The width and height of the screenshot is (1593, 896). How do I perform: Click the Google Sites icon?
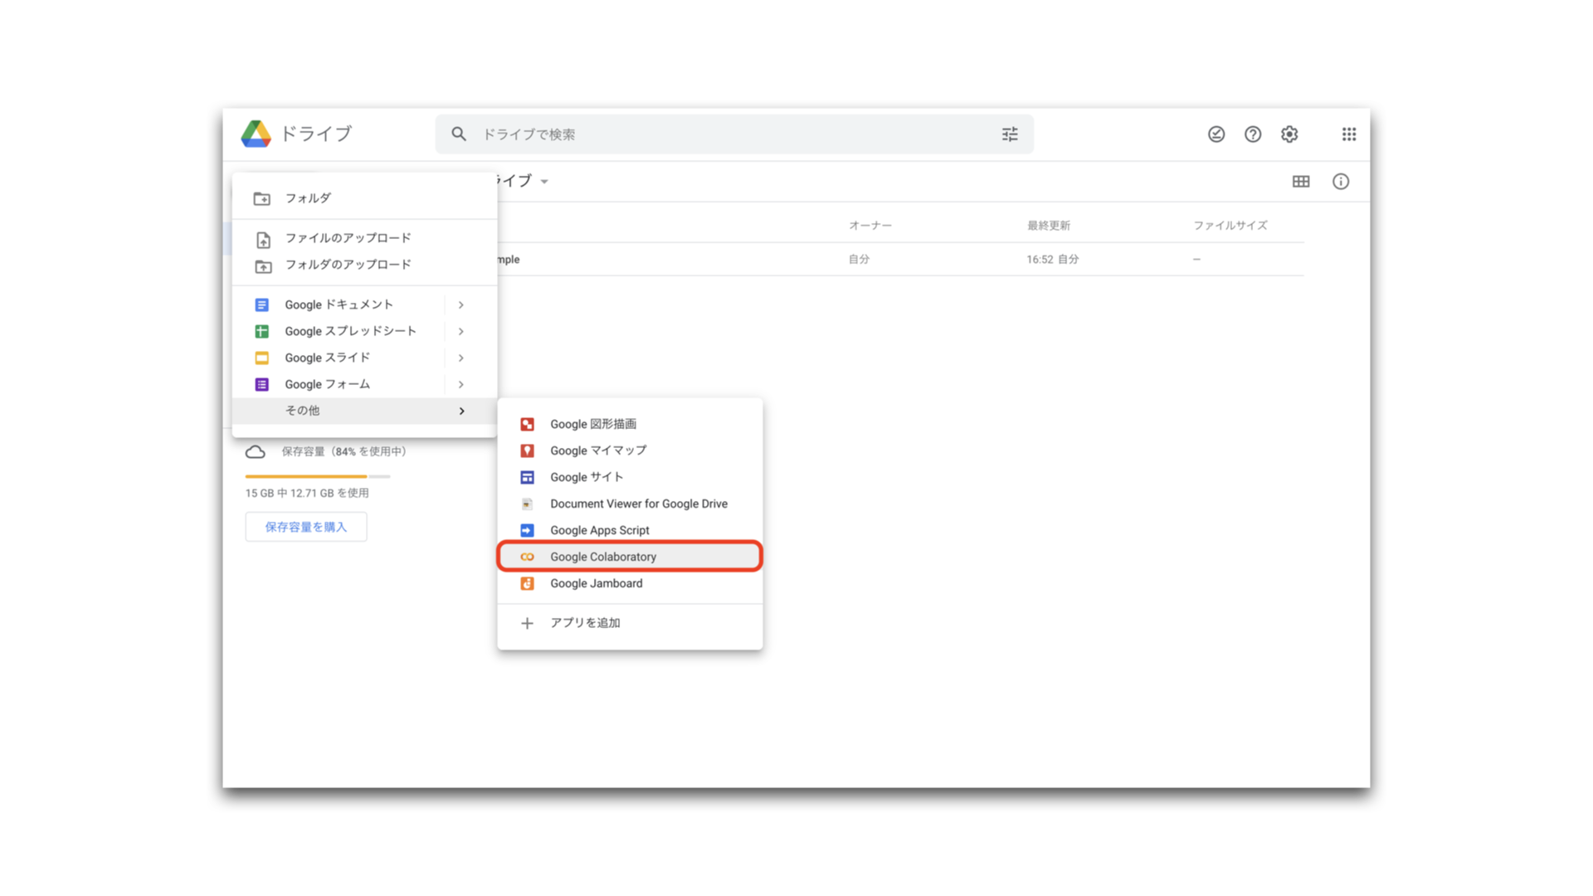527,477
